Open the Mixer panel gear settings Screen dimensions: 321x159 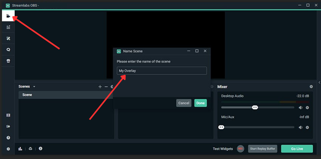click(x=311, y=87)
